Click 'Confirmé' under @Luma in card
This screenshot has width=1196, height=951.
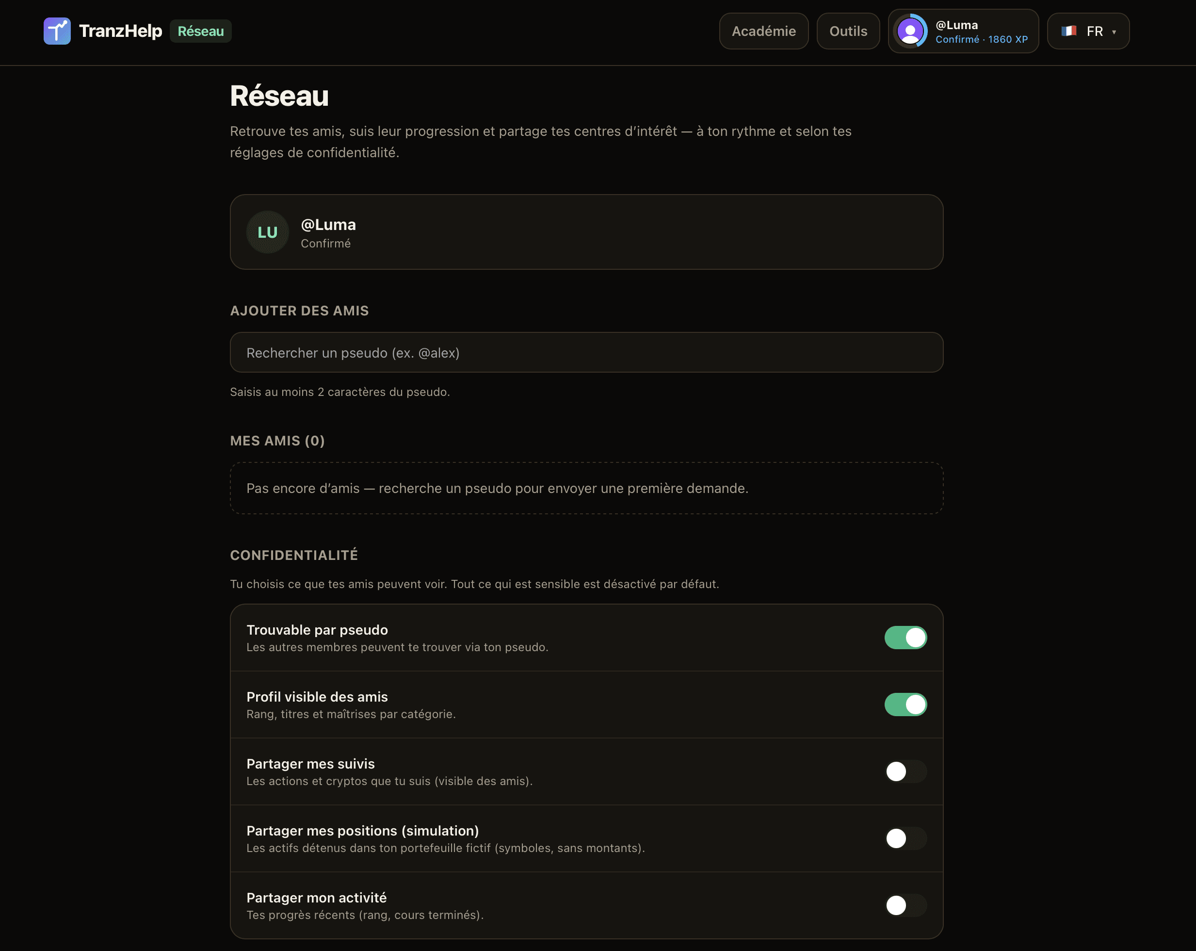coord(325,244)
